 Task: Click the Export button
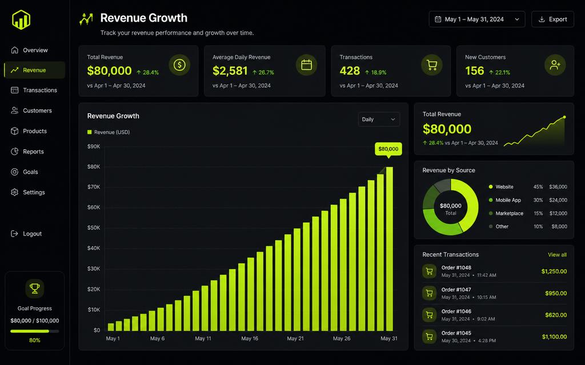pos(552,19)
